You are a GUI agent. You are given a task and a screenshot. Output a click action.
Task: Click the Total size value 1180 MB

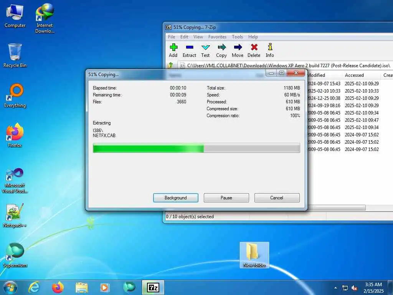tap(292, 88)
